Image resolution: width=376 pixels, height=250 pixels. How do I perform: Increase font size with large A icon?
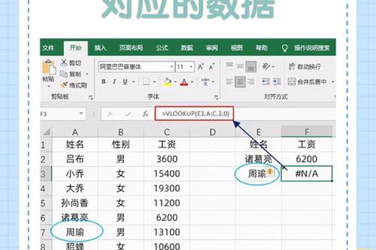tap(201, 67)
